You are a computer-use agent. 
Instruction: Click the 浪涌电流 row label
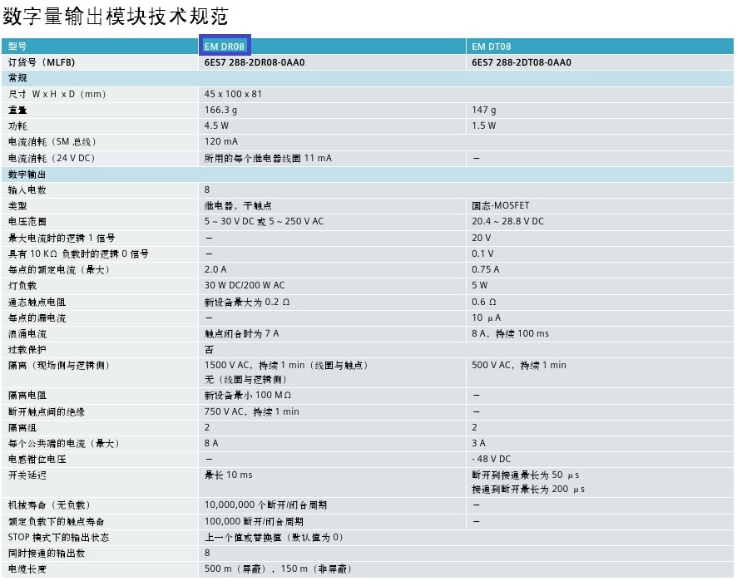pyautogui.click(x=27, y=334)
